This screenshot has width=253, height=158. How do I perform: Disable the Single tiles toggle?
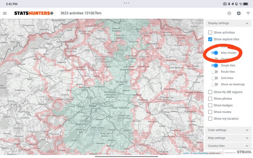coord(215,66)
